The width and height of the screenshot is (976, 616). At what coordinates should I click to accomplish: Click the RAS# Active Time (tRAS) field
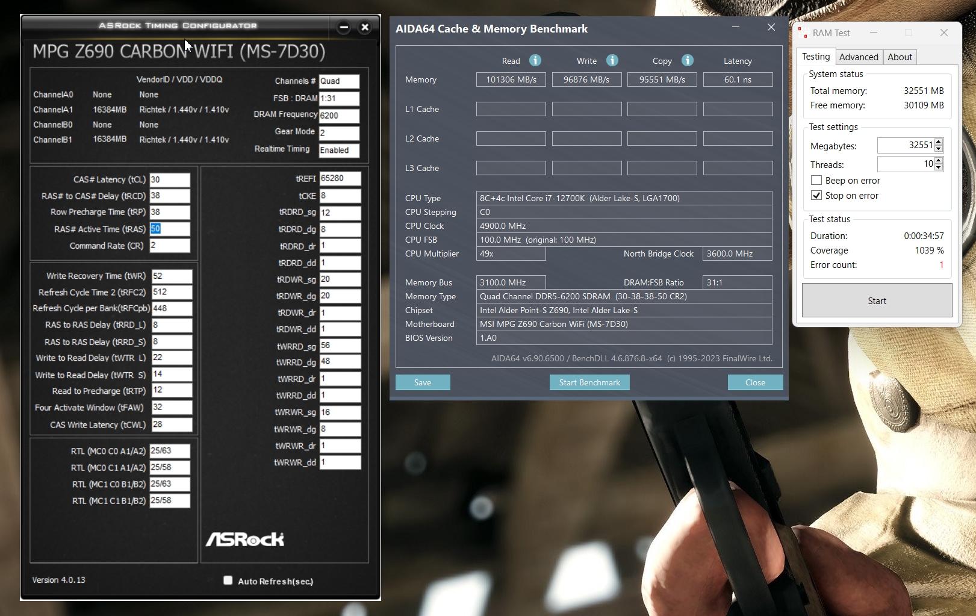[x=170, y=229]
